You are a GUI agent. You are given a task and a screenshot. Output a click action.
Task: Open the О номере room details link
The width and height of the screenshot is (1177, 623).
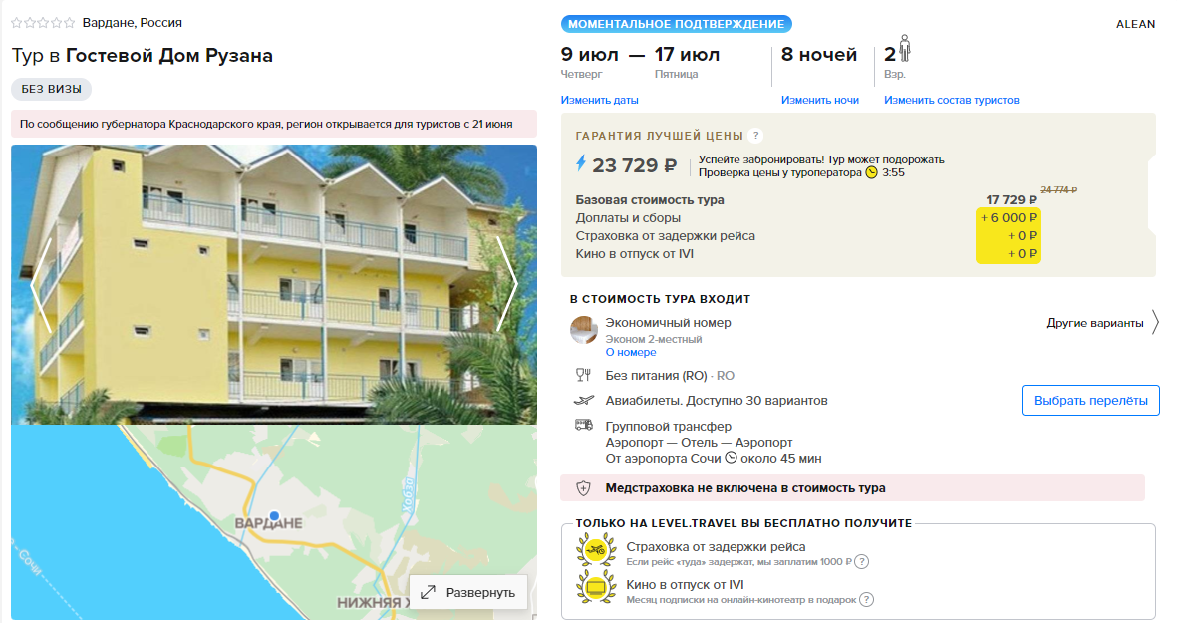[x=631, y=352]
